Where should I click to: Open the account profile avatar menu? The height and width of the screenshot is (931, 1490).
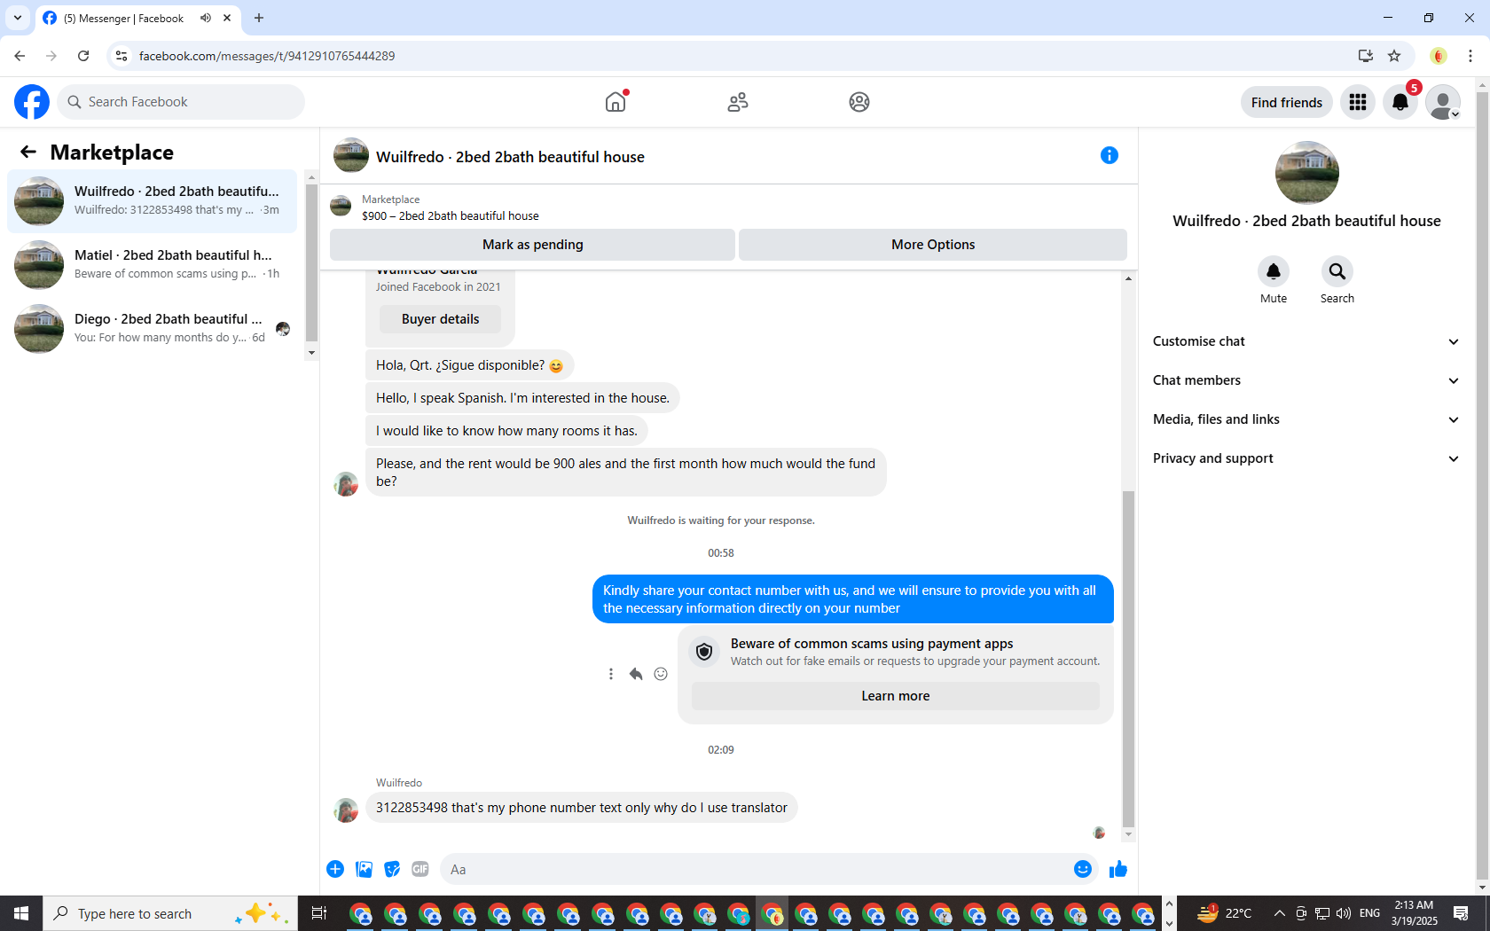click(x=1443, y=102)
